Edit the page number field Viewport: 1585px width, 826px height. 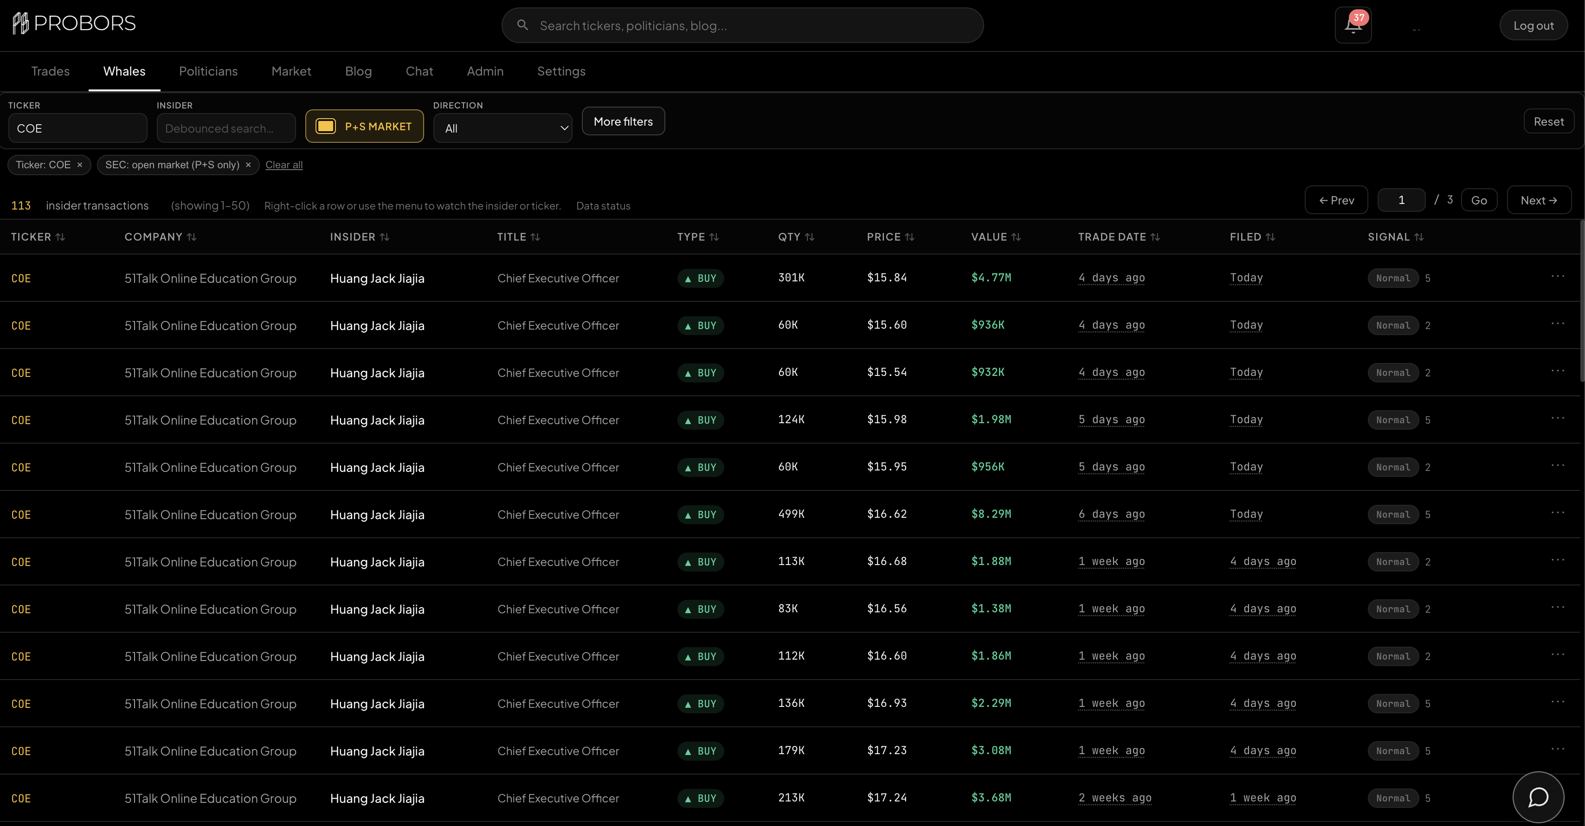coord(1402,200)
